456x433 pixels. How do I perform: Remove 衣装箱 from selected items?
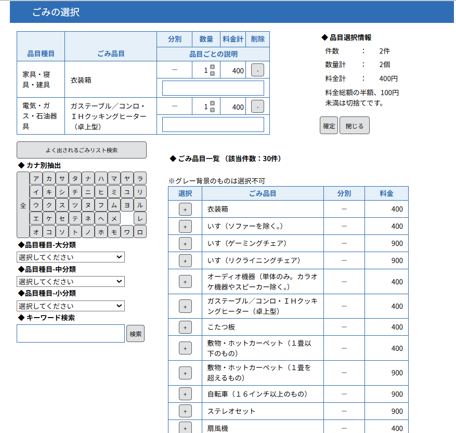[x=257, y=70]
